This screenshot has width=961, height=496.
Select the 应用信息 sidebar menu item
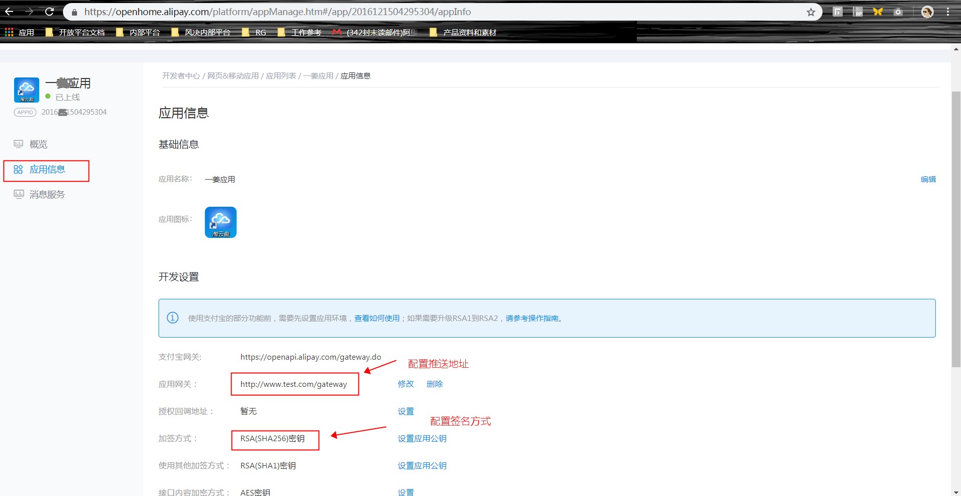point(46,170)
